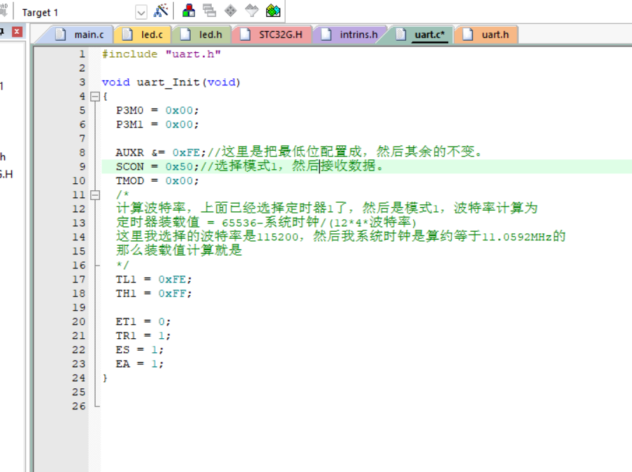
Task: Open the Pack Installer icon
Action: click(273, 11)
